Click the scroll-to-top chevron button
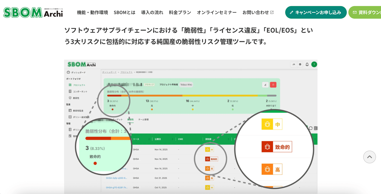 pyautogui.click(x=369, y=157)
